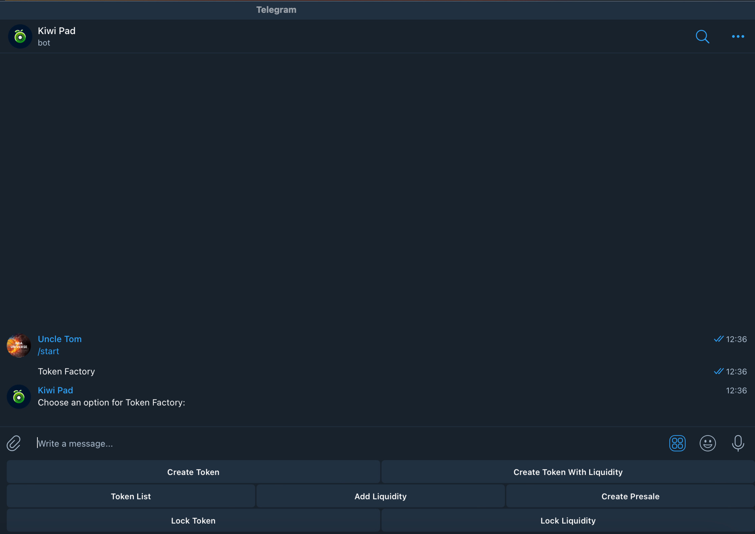Focus the Write a message input field
Image resolution: width=755 pixels, height=534 pixels.
tap(337, 444)
